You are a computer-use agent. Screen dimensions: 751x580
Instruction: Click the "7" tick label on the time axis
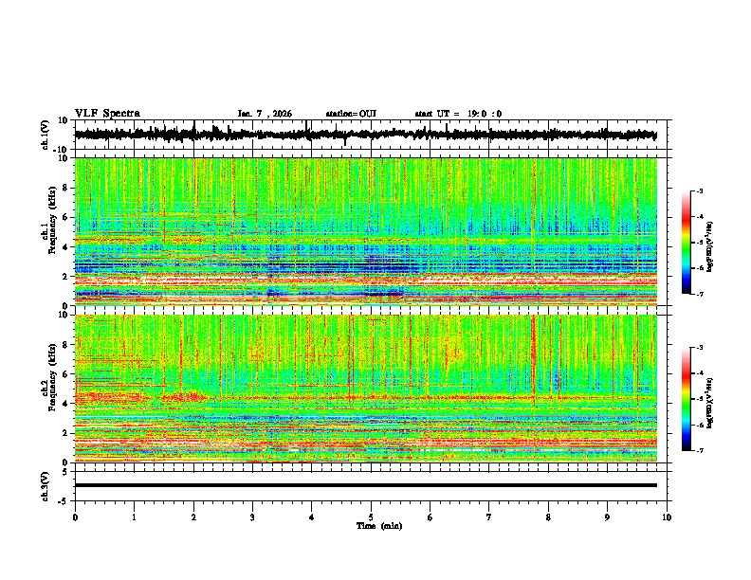point(489,517)
